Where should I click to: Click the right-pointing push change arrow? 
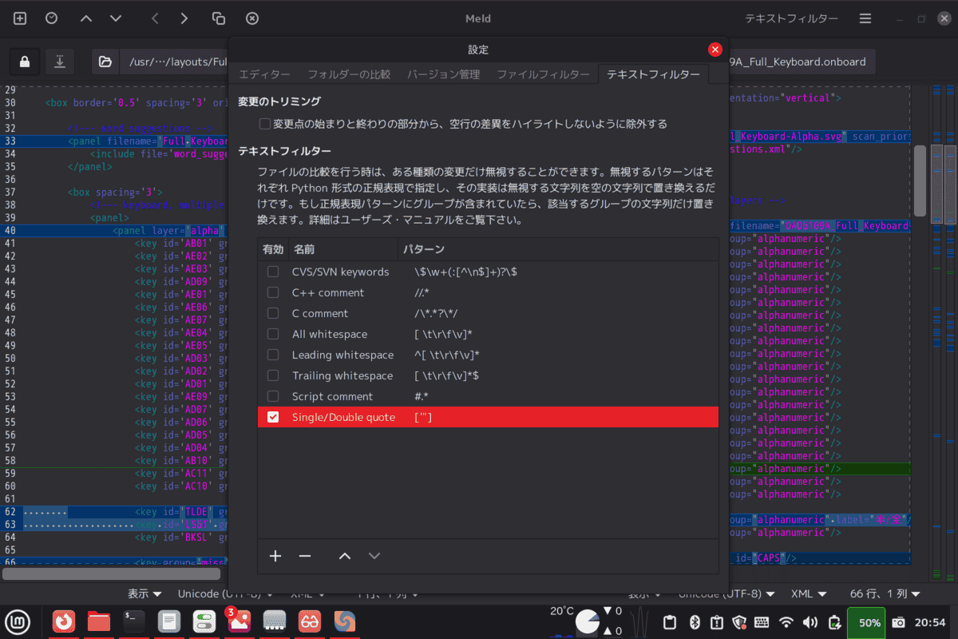tap(184, 18)
